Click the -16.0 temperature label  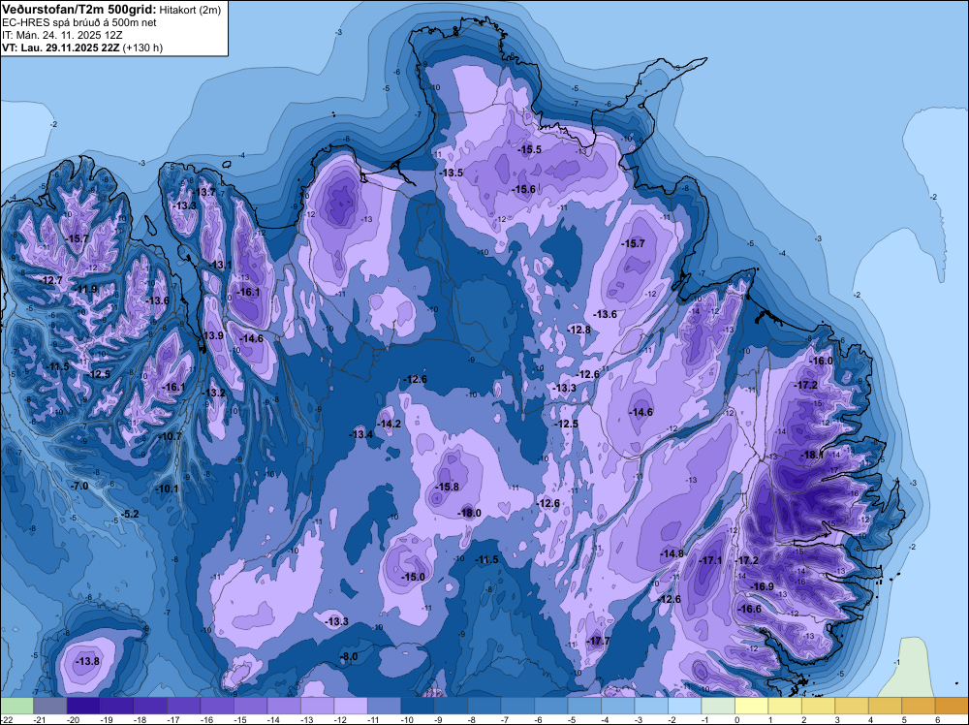(x=822, y=362)
